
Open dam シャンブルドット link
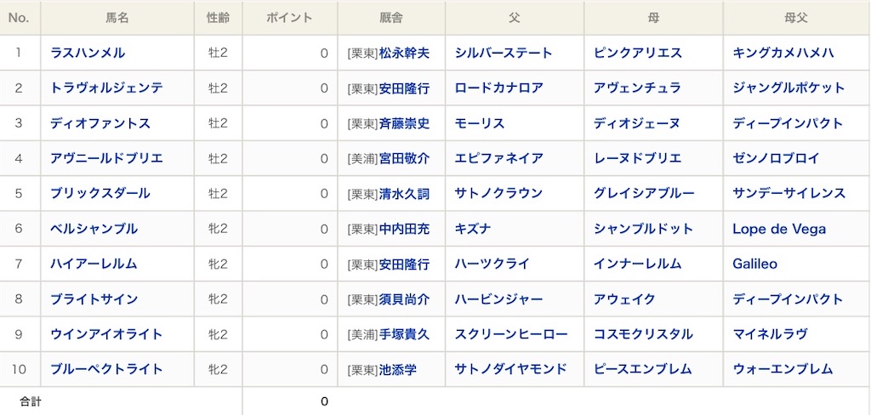tap(643, 229)
